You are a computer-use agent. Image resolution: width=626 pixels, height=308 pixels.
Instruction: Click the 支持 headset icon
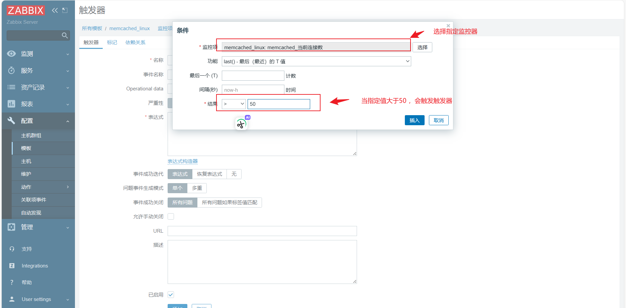pos(12,249)
